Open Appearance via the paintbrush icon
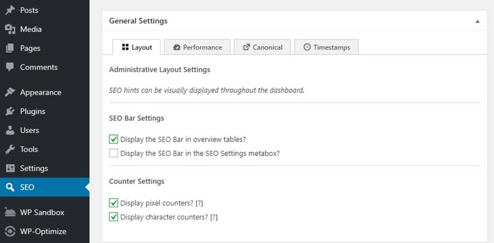The width and height of the screenshot is (494, 243). click(10, 92)
